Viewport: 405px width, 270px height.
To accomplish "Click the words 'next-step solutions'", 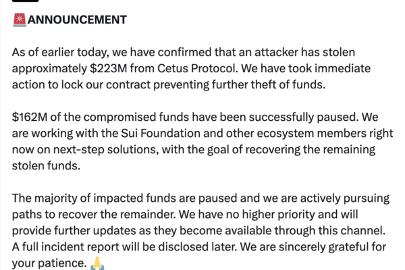I will click(x=106, y=150).
